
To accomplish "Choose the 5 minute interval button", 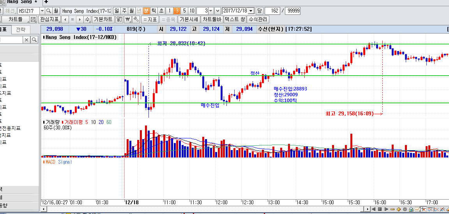I will (x=184, y=11).
